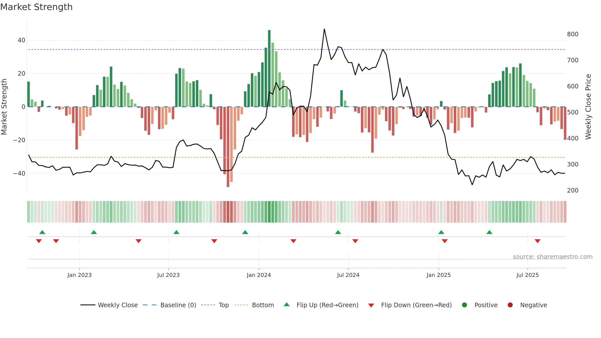Toggle Baseline (0) legend entry

pos(170,305)
